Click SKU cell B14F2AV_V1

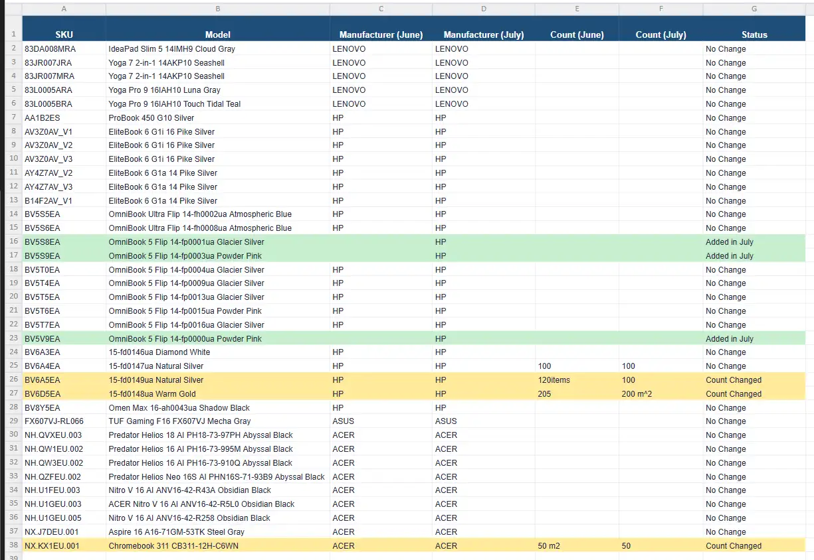(64, 201)
